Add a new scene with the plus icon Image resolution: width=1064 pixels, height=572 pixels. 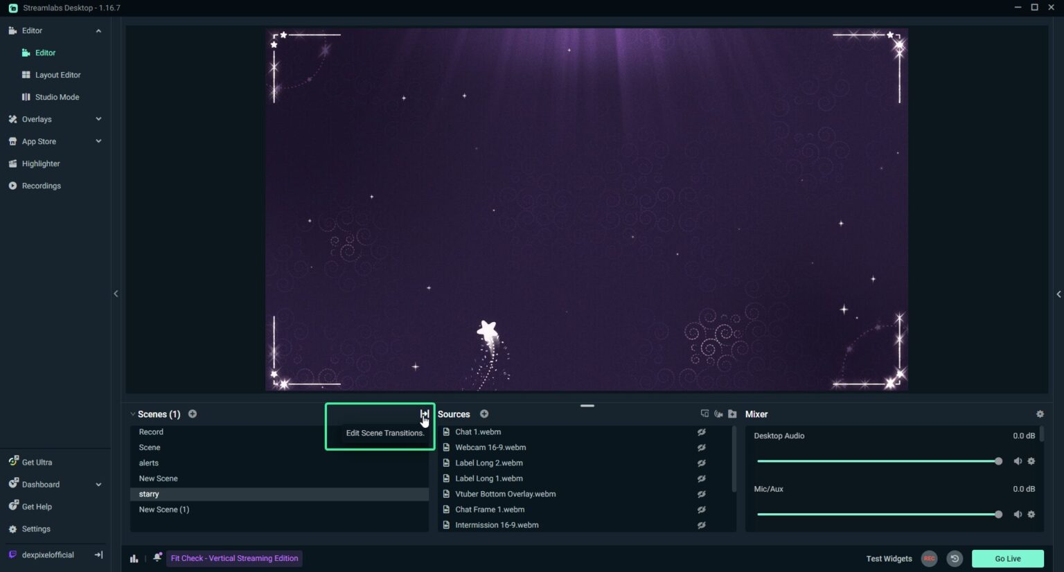pyautogui.click(x=193, y=413)
